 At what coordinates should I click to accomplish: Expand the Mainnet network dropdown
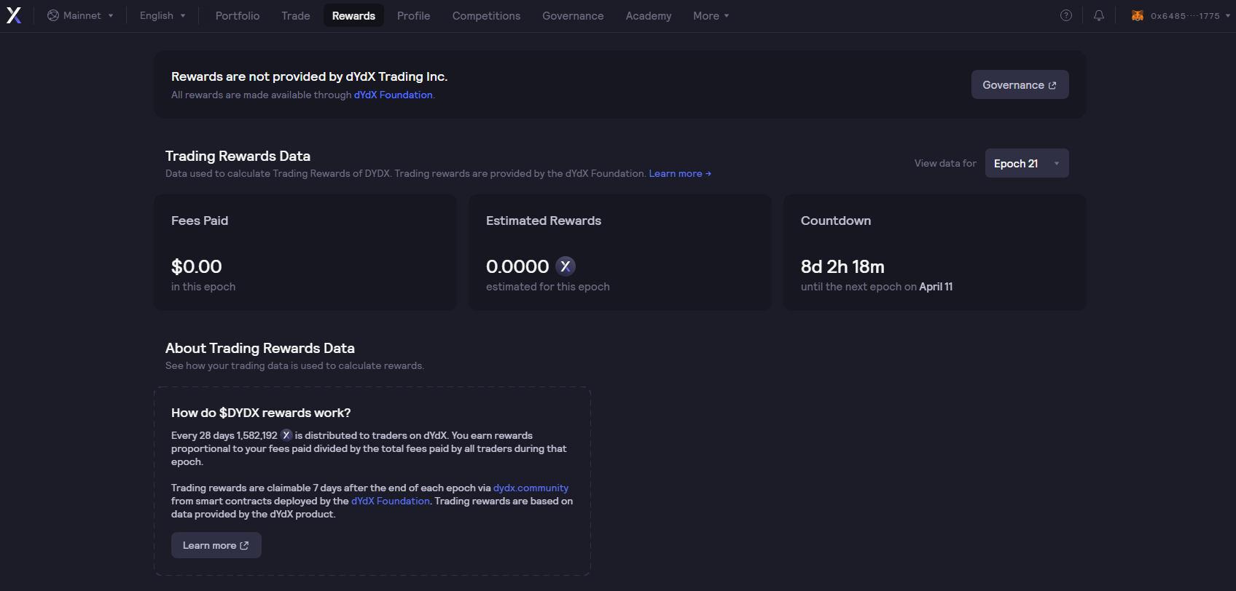(x=81, y=15)
